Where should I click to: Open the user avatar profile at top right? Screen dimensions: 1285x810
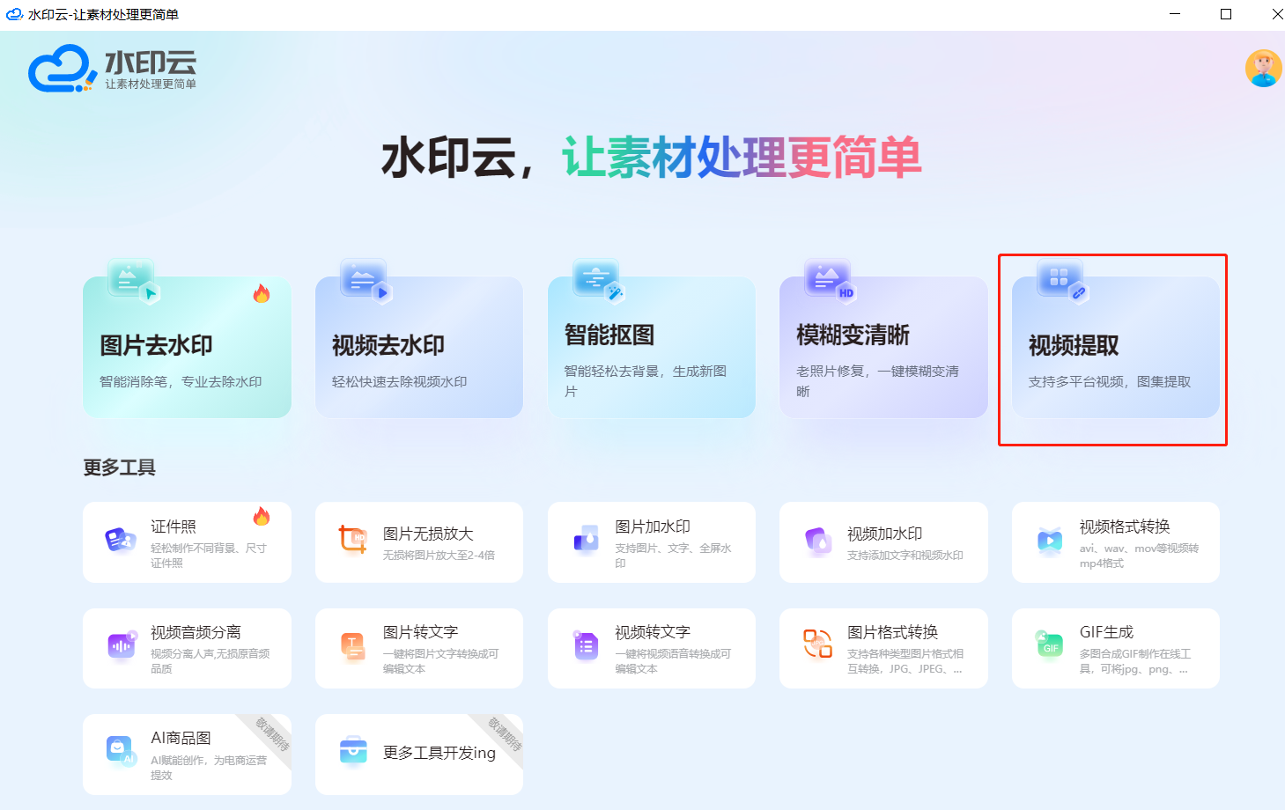click(1263, 69)
